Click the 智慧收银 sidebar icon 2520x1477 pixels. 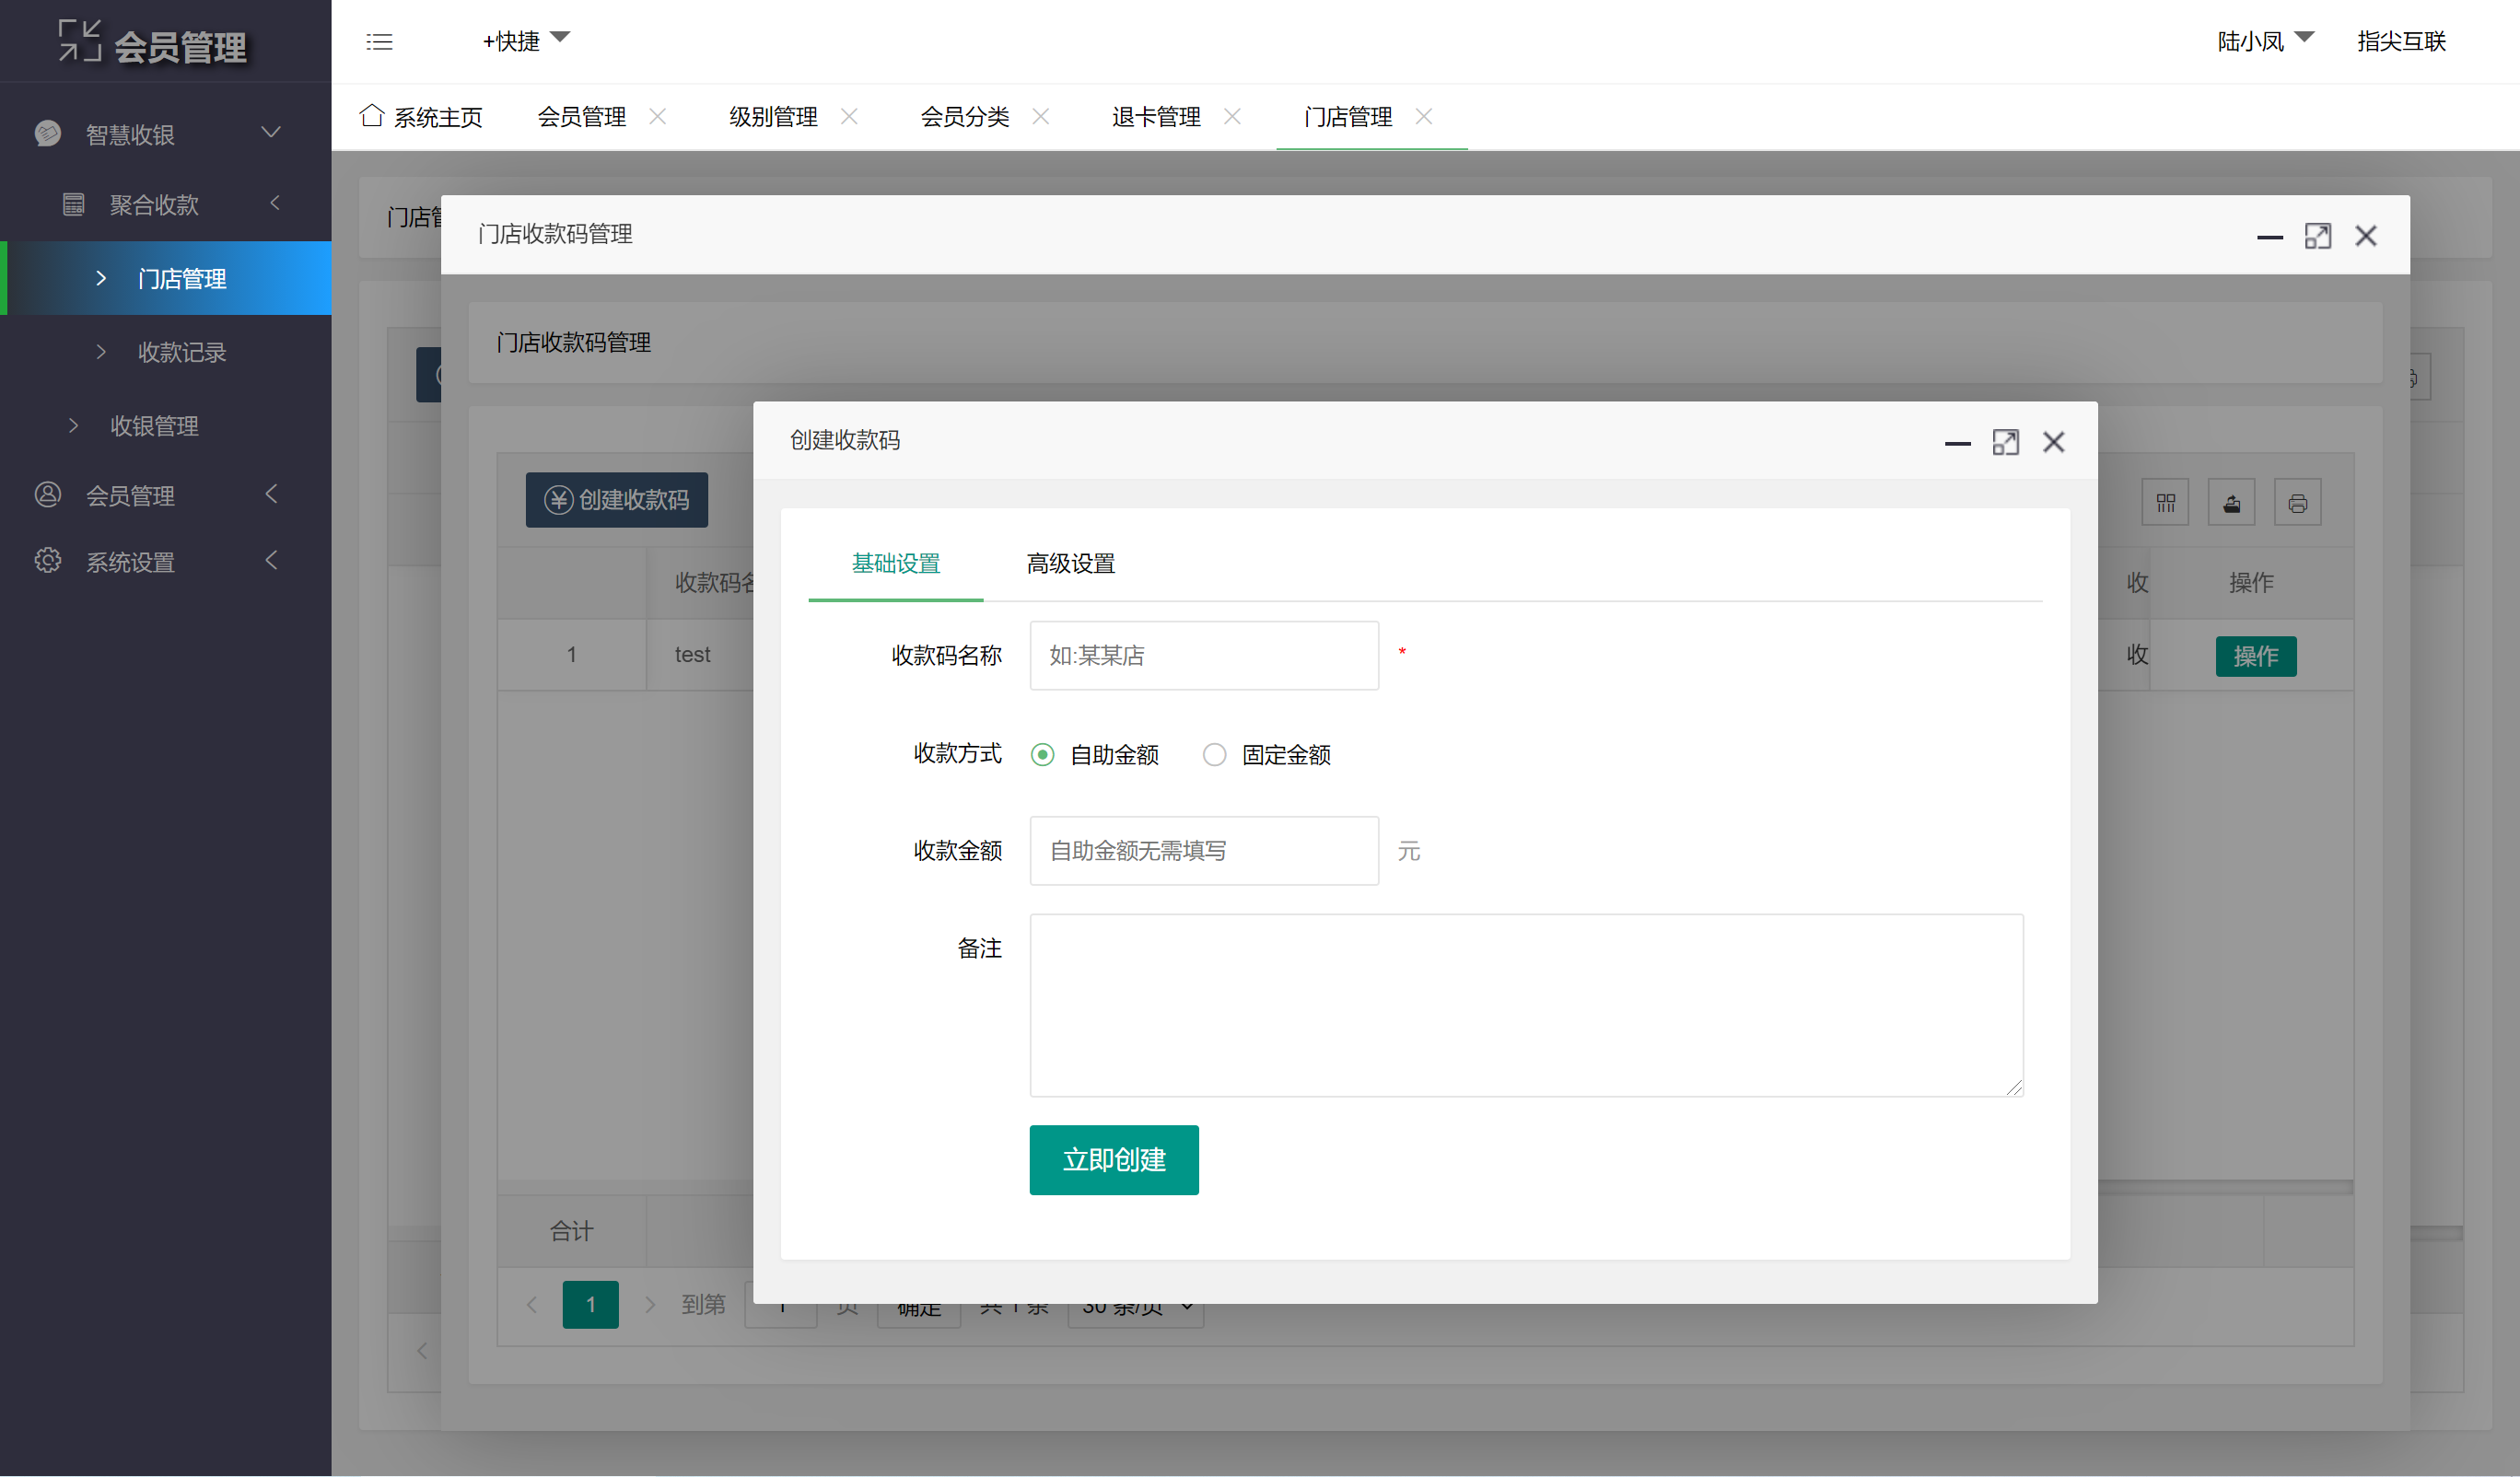click(48, 133)
